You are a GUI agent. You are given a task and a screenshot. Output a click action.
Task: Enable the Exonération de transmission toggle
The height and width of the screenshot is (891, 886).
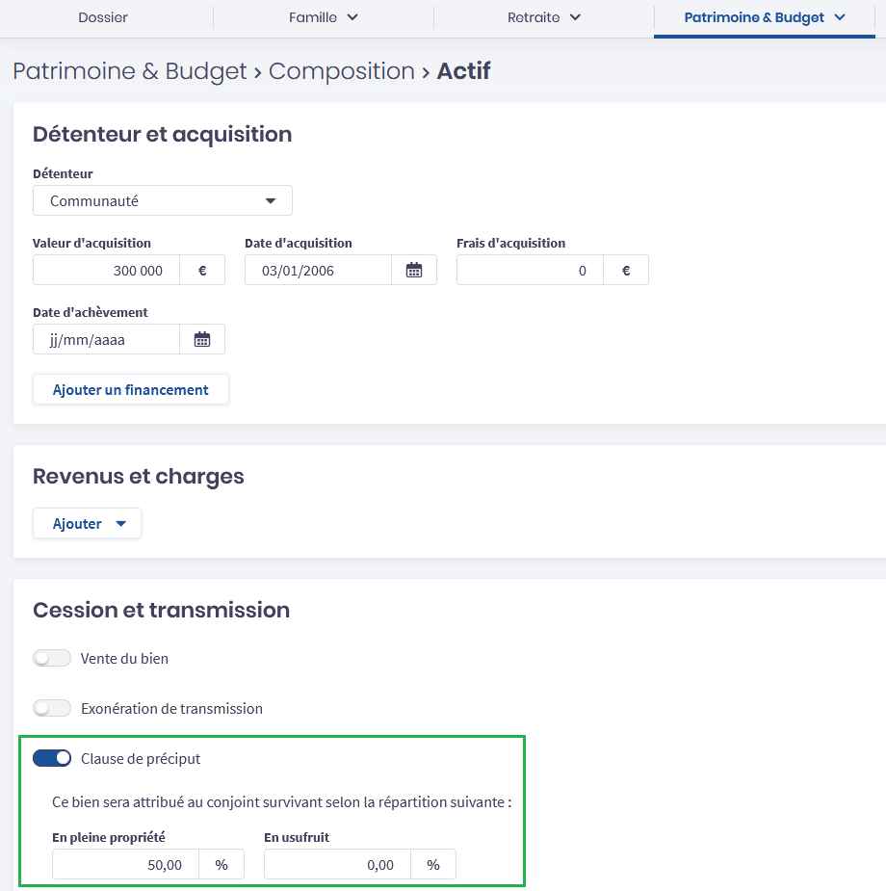coord(52,709)
